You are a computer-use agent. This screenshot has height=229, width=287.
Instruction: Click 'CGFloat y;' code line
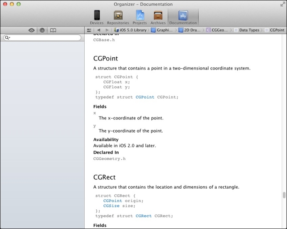click(117, 87)
